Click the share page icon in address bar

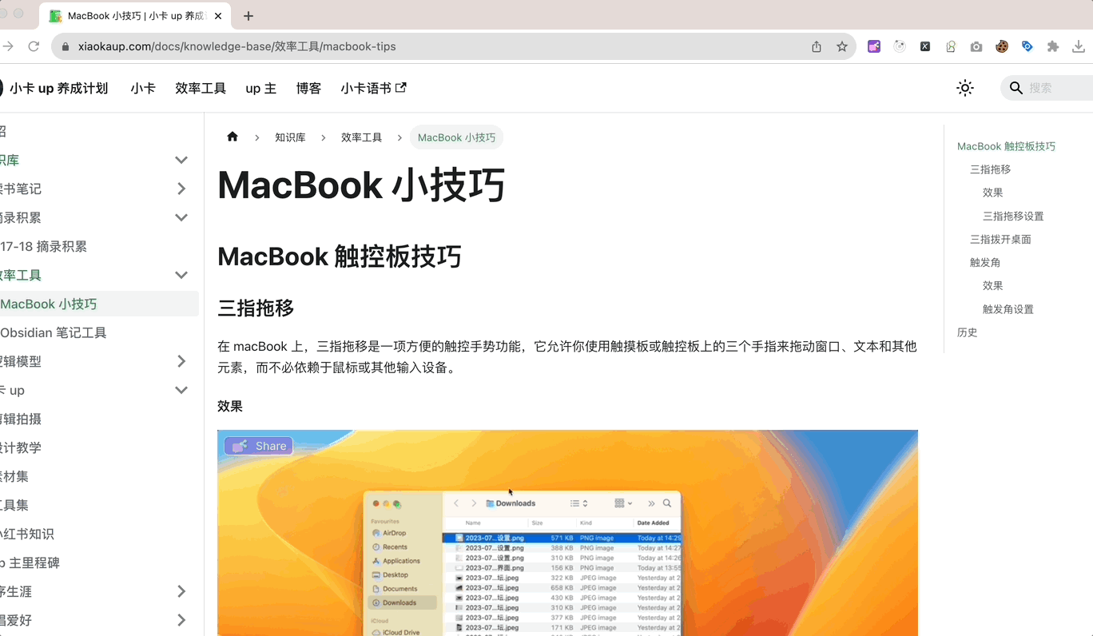tap(817, 46)
